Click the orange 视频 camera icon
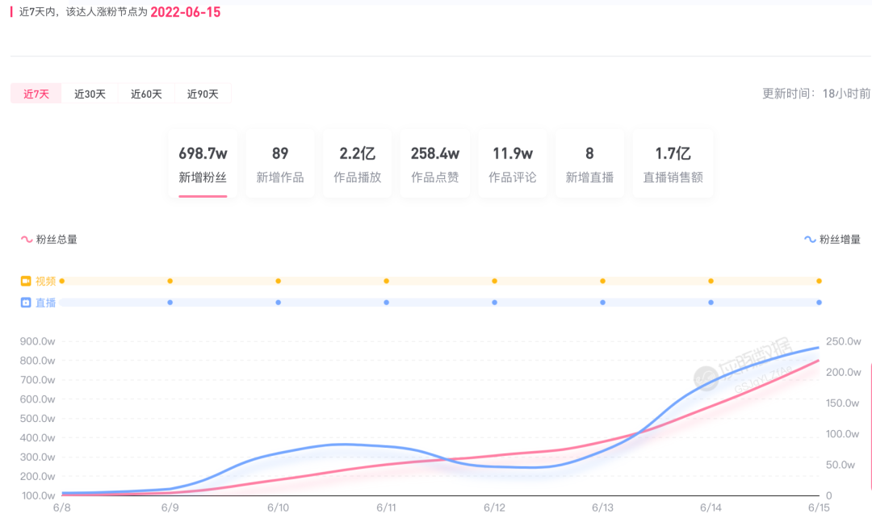The width and height of the screenshot is (872, 522). 26,282
